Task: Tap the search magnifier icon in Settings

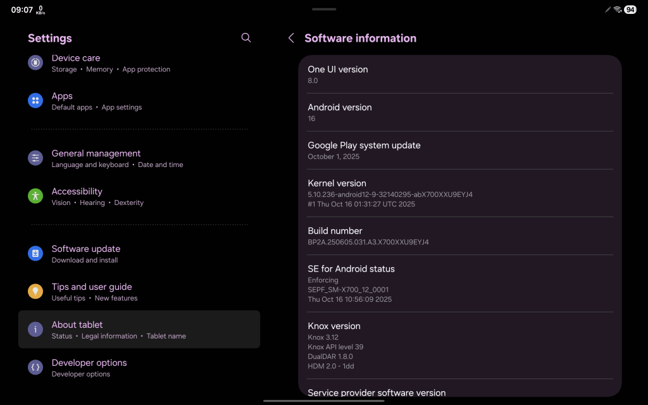Action: [x=246, y=38]
